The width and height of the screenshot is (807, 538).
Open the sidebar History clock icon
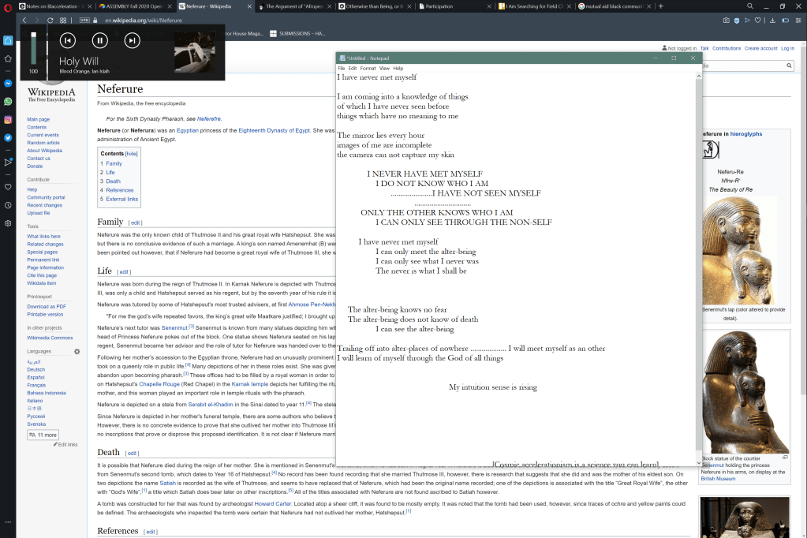8,205
